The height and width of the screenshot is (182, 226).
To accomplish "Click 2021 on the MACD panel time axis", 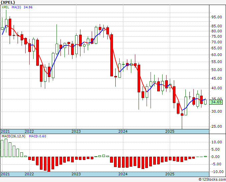I will coord(5,174).
